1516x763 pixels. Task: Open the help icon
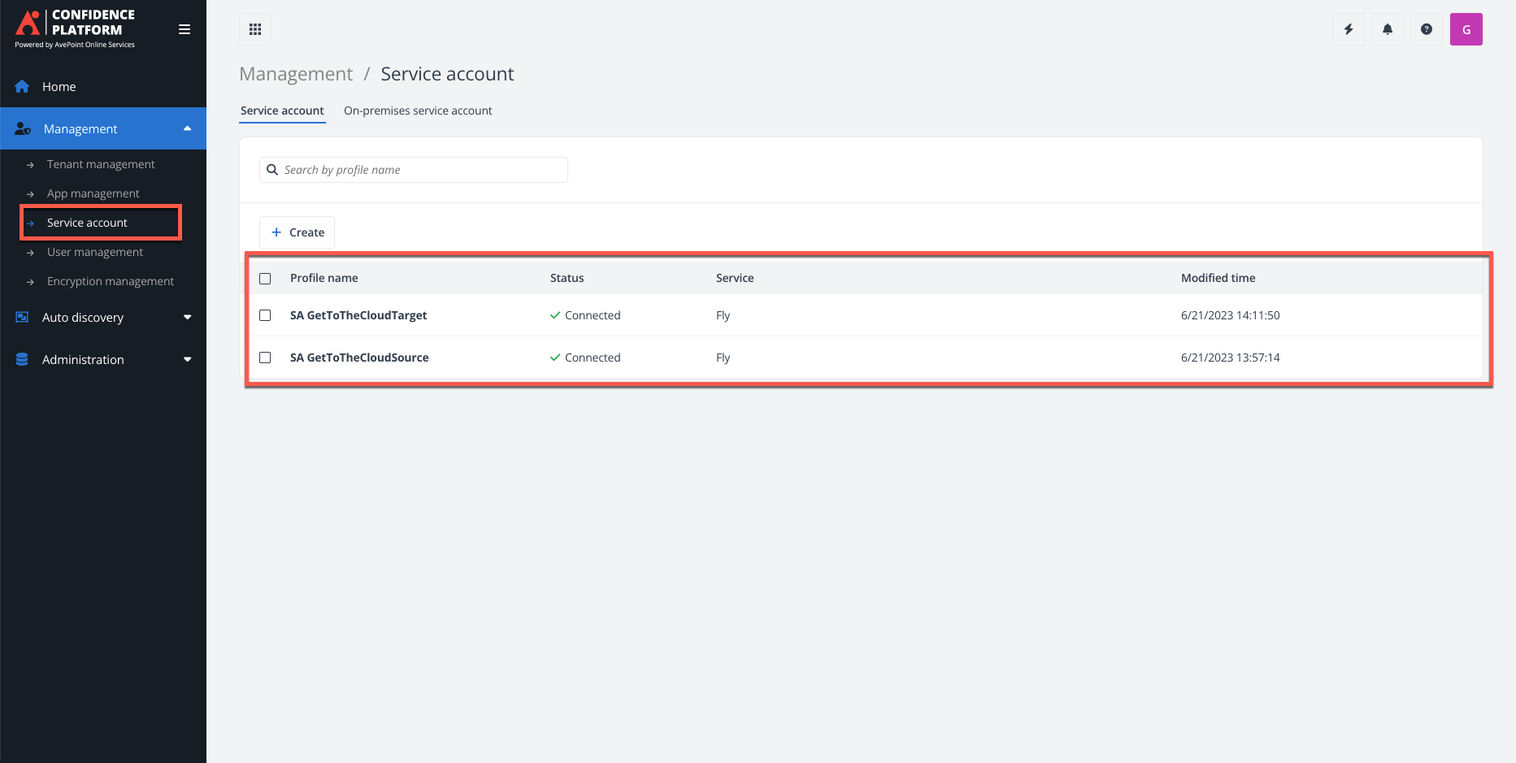pyautogui.click(x=1426, y=28)
